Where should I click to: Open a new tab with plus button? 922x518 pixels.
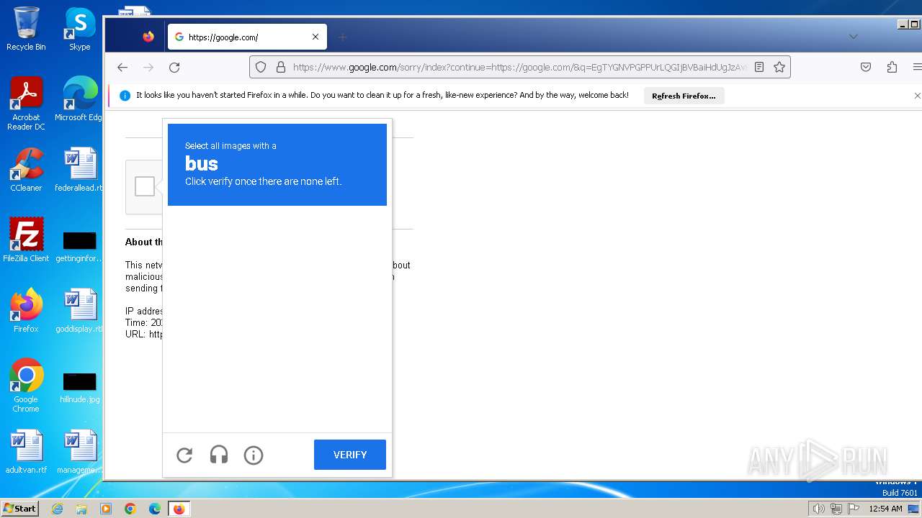[343, 37]
